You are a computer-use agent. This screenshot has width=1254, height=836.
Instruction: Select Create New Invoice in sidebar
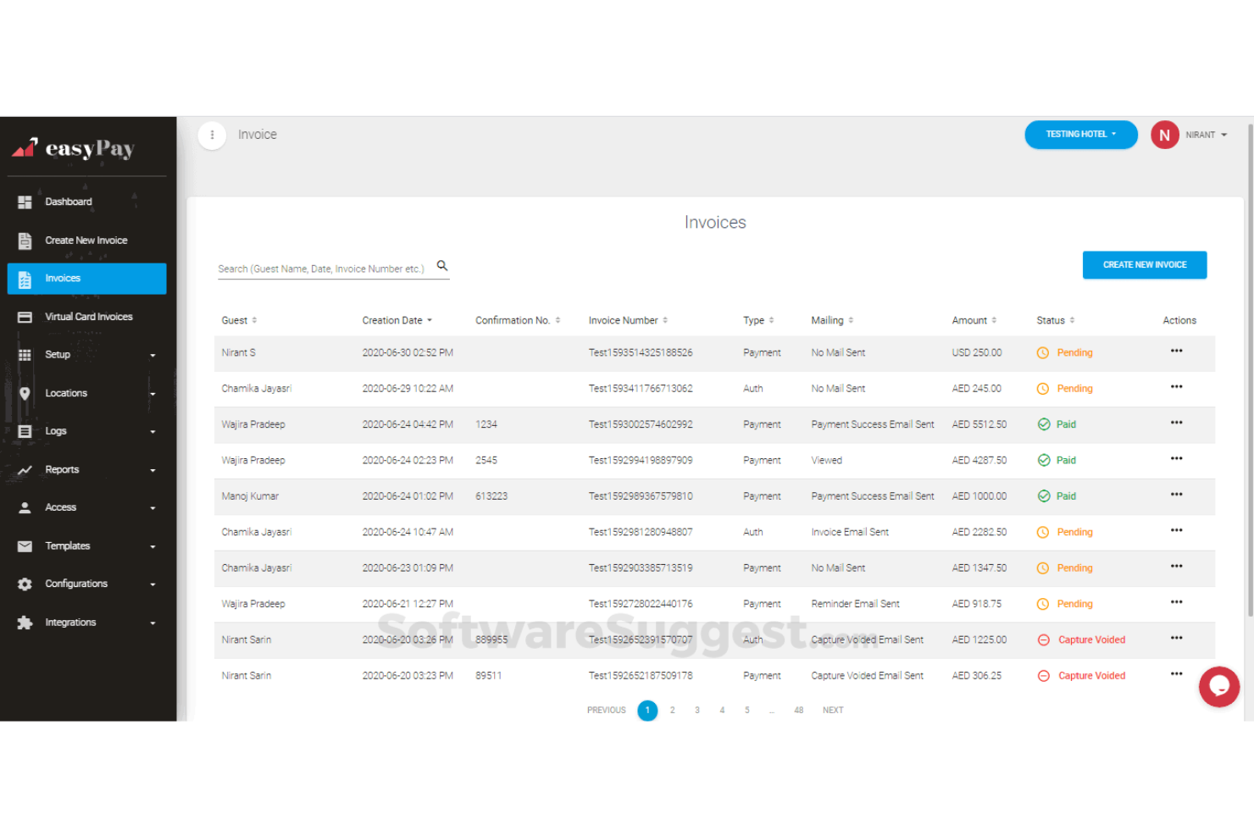coord(86,241)
